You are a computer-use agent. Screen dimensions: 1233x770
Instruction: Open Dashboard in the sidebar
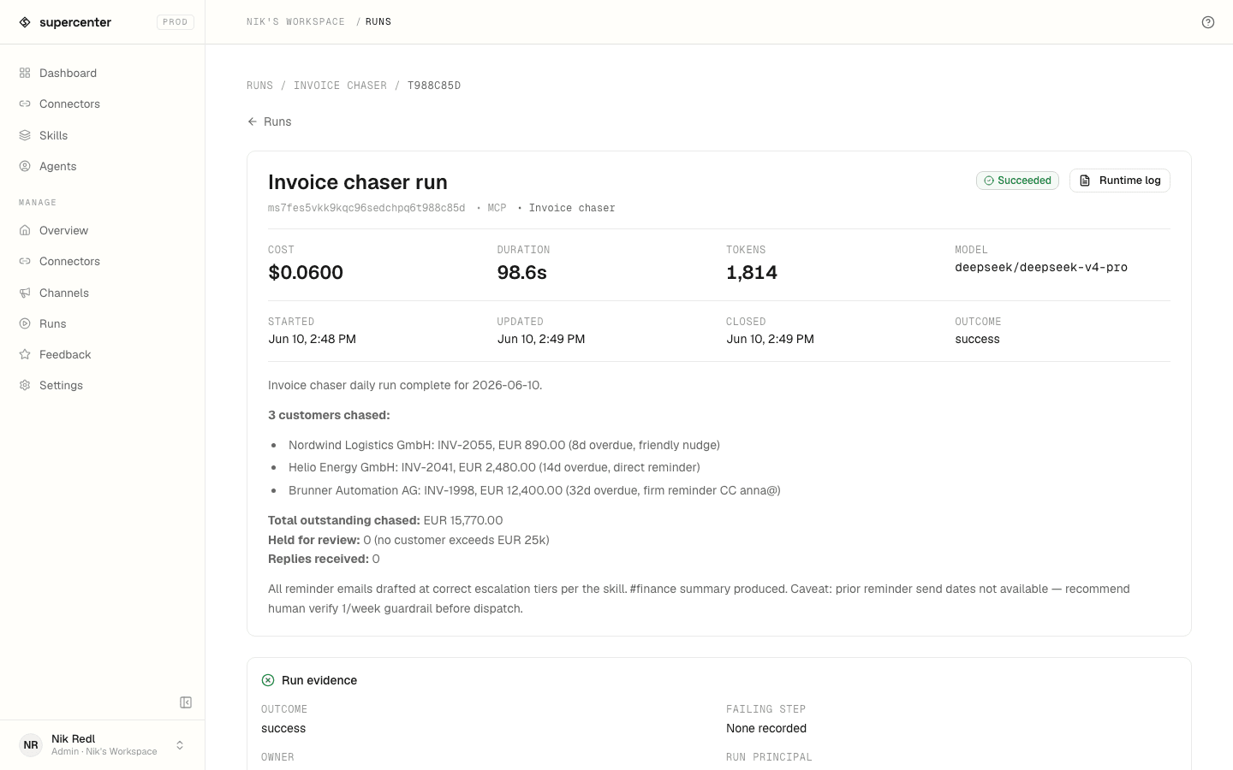103,73
